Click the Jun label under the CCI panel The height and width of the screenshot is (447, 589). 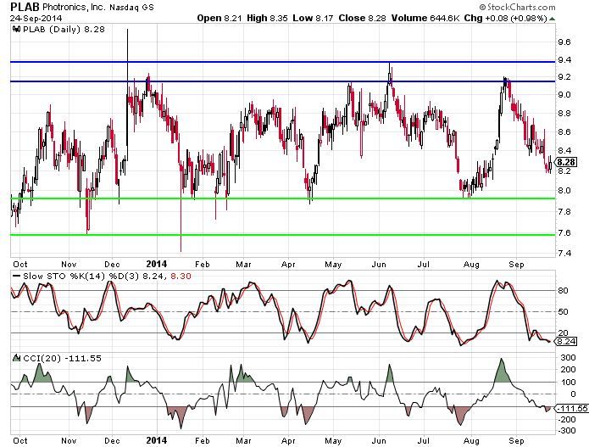click(x=379, y=440)
